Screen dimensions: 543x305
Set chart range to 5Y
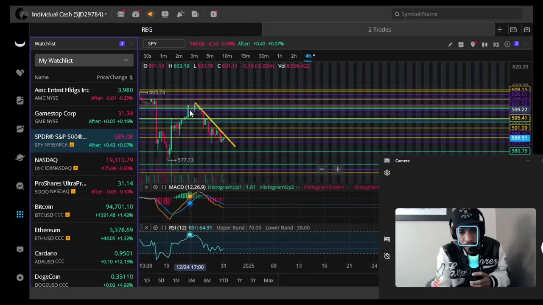(253, 280)
